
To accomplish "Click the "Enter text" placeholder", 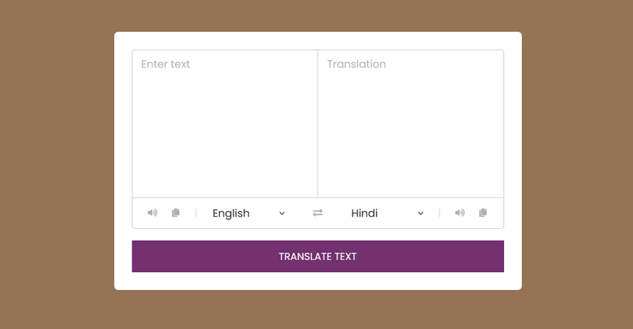I will point(166,64).
